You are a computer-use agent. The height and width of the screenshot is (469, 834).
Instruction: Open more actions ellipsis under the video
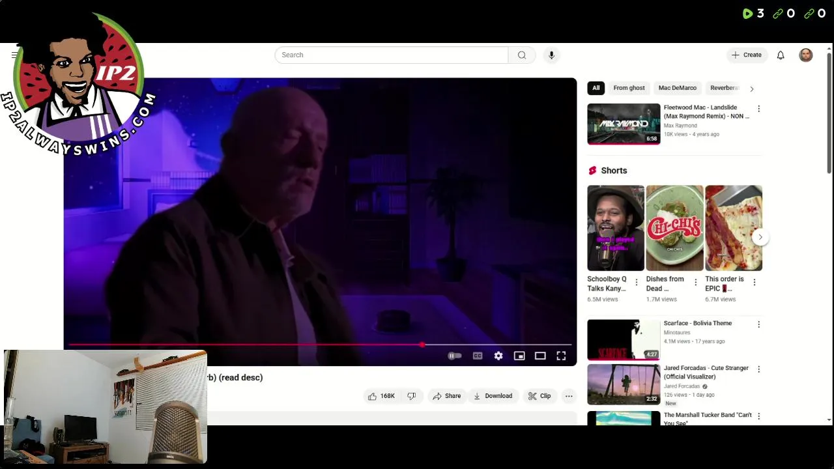(569, 396)
